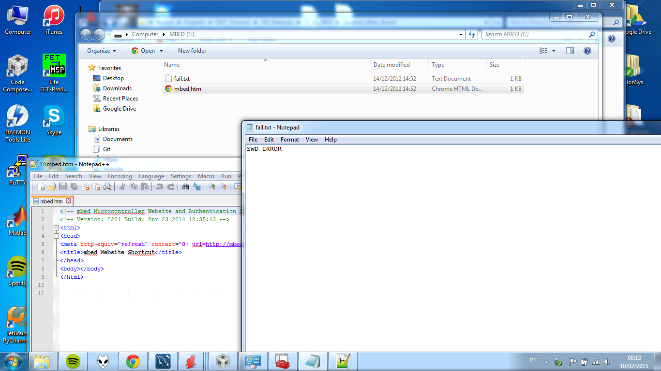Open Spotify from the Windows taskbar
Viewport: 661px width, 371px height.
(73, 361)
